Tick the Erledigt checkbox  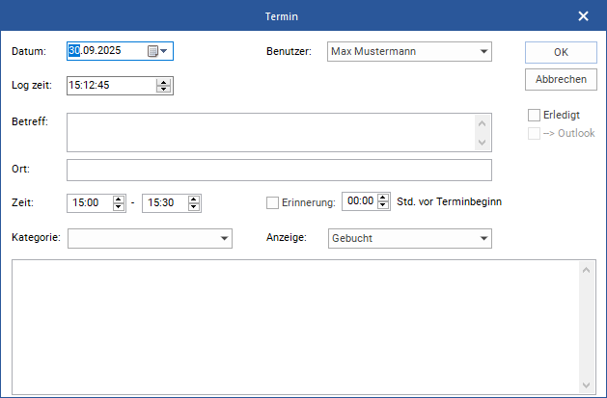[x=534, y=115]
